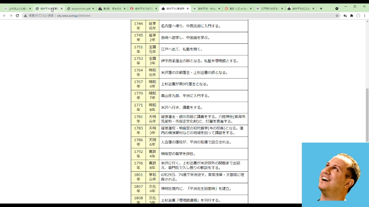The image size is (369, 207).
Task: Click the year cell 1781年
Action: 138,119
